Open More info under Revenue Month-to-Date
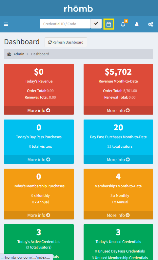Screen dimensions: 158x260 click(118, 110)
